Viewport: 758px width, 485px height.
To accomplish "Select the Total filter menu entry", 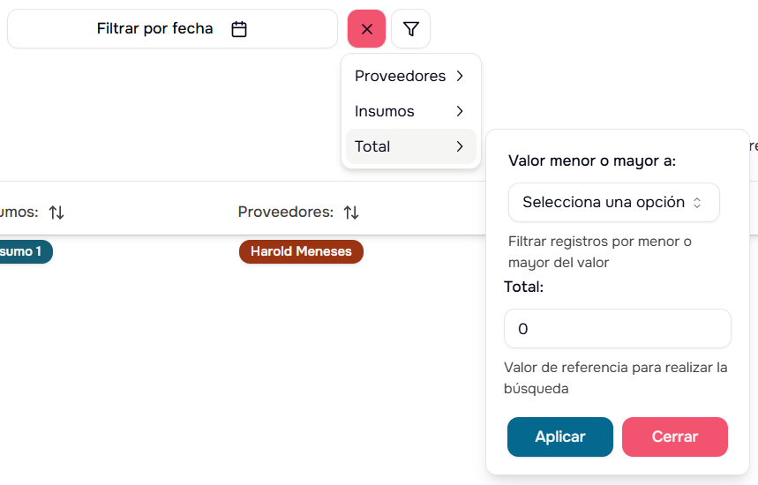I will (373, 146).
